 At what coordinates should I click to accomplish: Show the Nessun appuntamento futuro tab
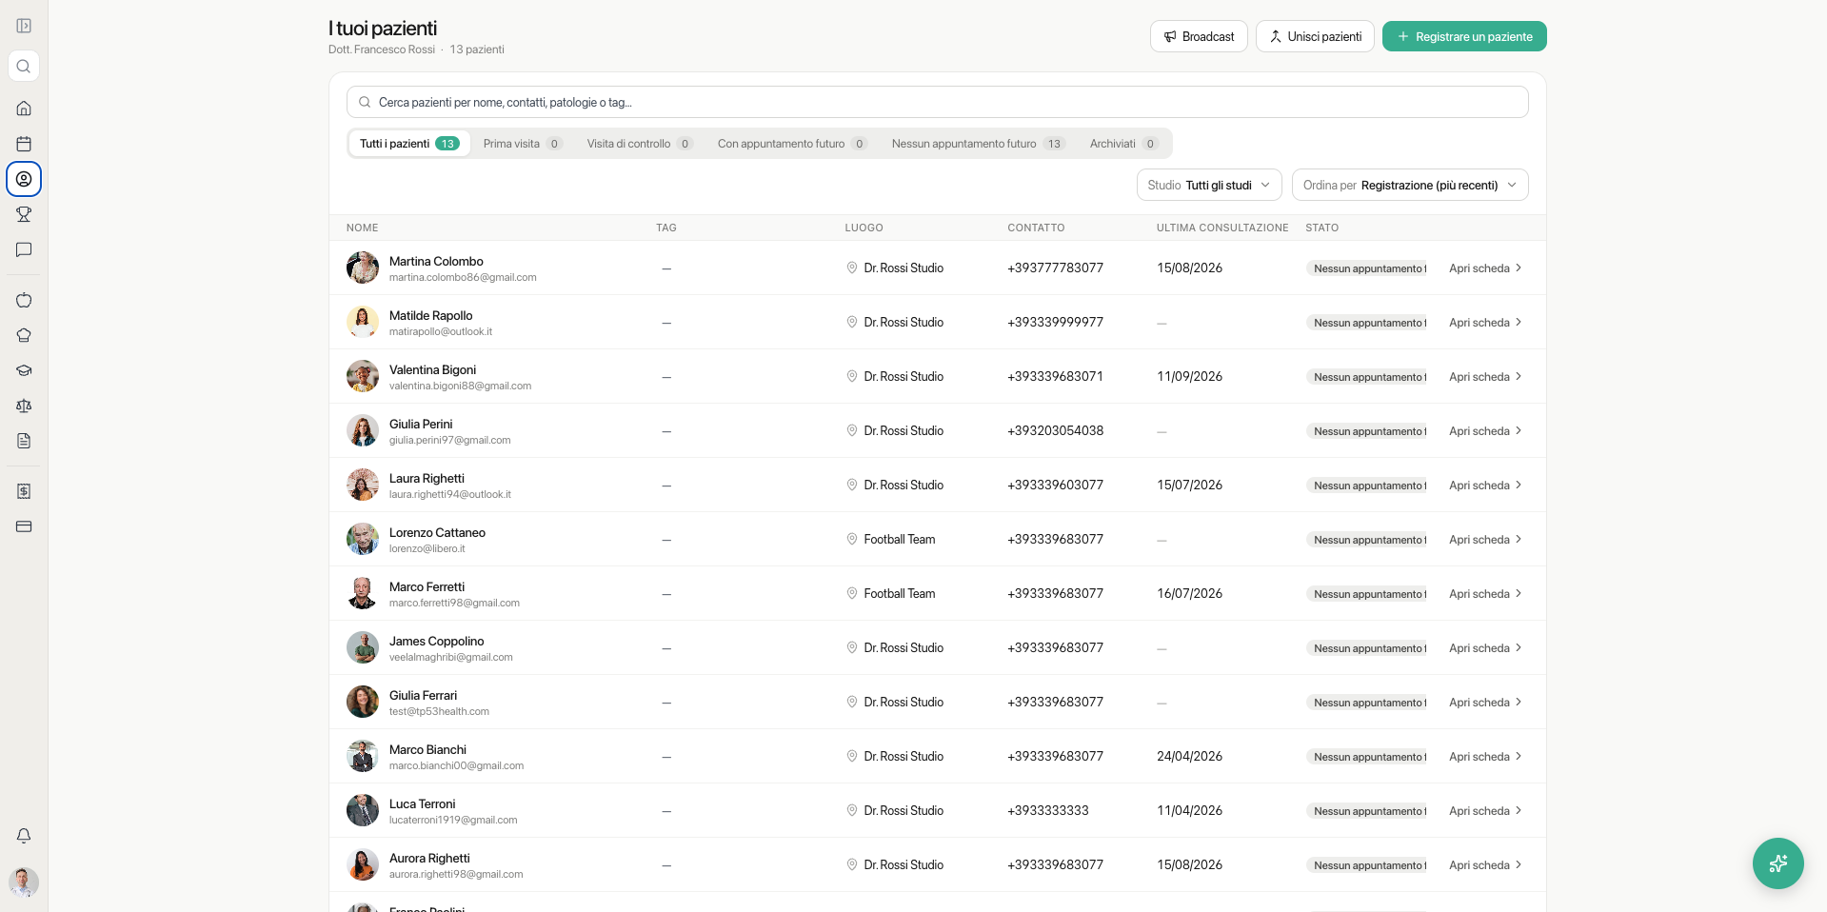coord(978,144)
